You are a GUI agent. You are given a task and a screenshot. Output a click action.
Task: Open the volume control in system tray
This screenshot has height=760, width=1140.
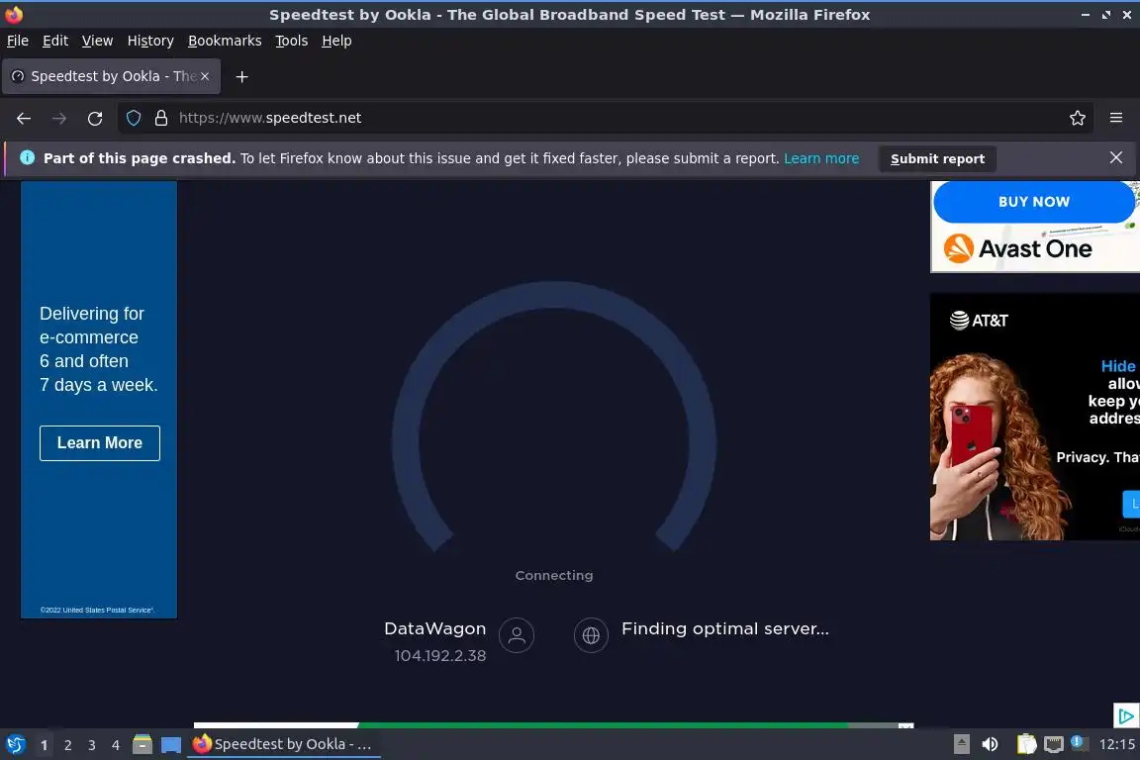tap(990, 744)
